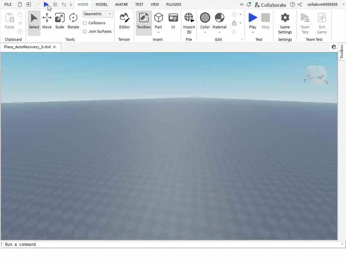
Task: Click the new file icon in quick access
Action: pos(20,4)
